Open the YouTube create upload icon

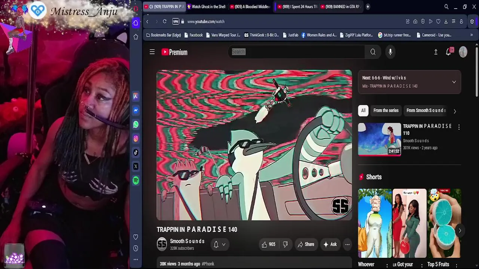436,52
